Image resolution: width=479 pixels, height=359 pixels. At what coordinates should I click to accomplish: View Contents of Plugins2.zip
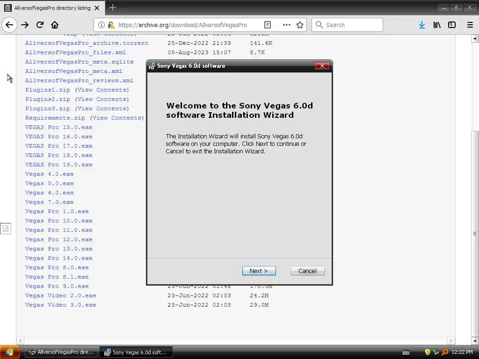coord(102,99)
